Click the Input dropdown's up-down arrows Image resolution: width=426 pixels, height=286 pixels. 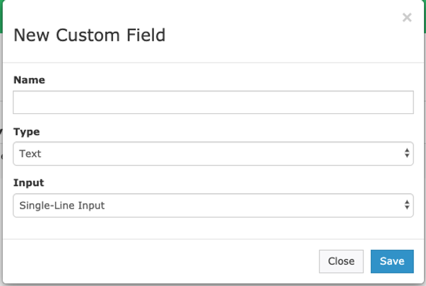coord(407,205)
